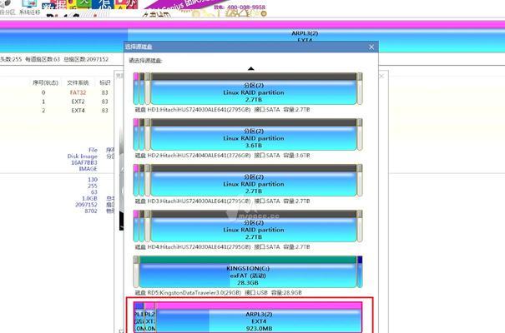Image resolution: width=505 pixels, height=333 pixels.
Task: Click the 序号(状态) column header
Action: click(45, 83)
